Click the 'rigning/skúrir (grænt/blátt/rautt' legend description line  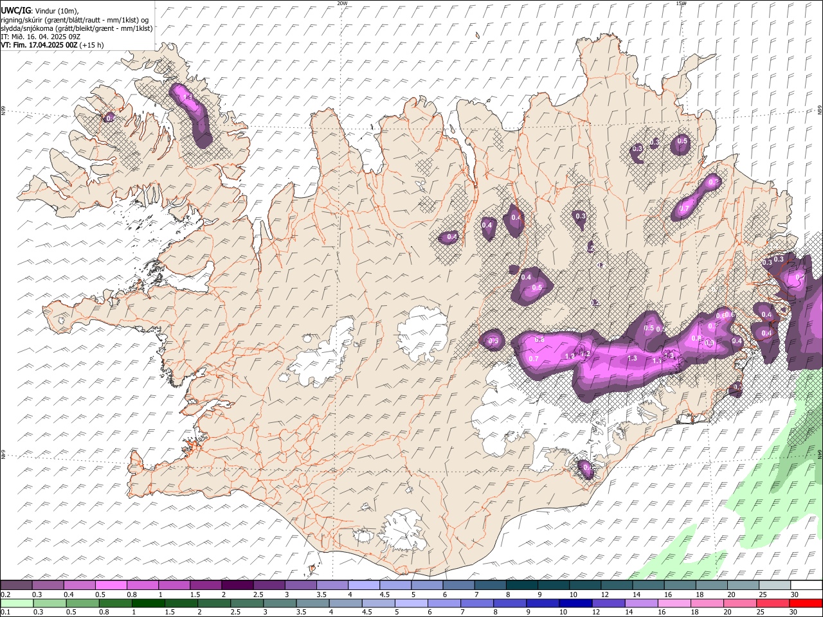tap(75, 20)
